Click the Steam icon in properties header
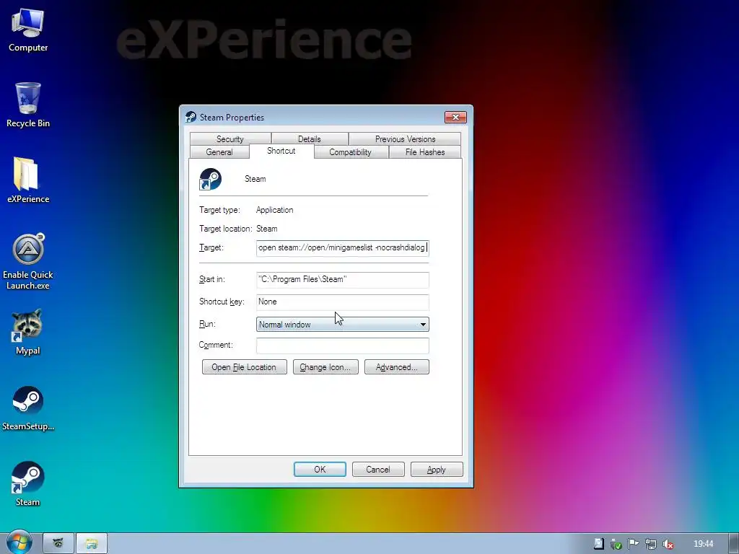The image size is (739, 554). [210, 179]
